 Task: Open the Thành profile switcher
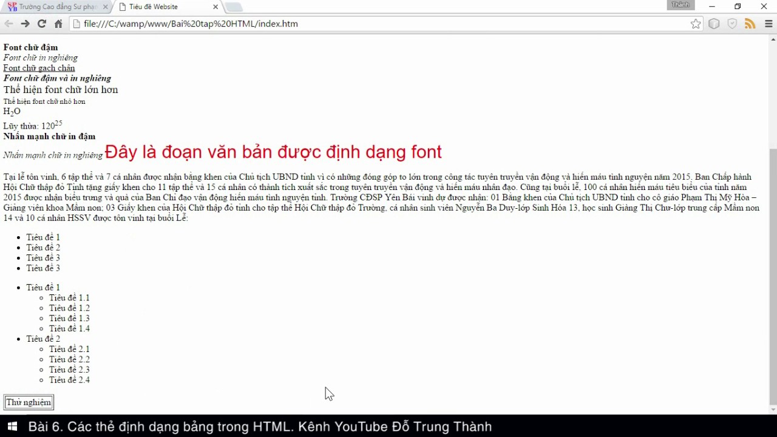point(680,5)
